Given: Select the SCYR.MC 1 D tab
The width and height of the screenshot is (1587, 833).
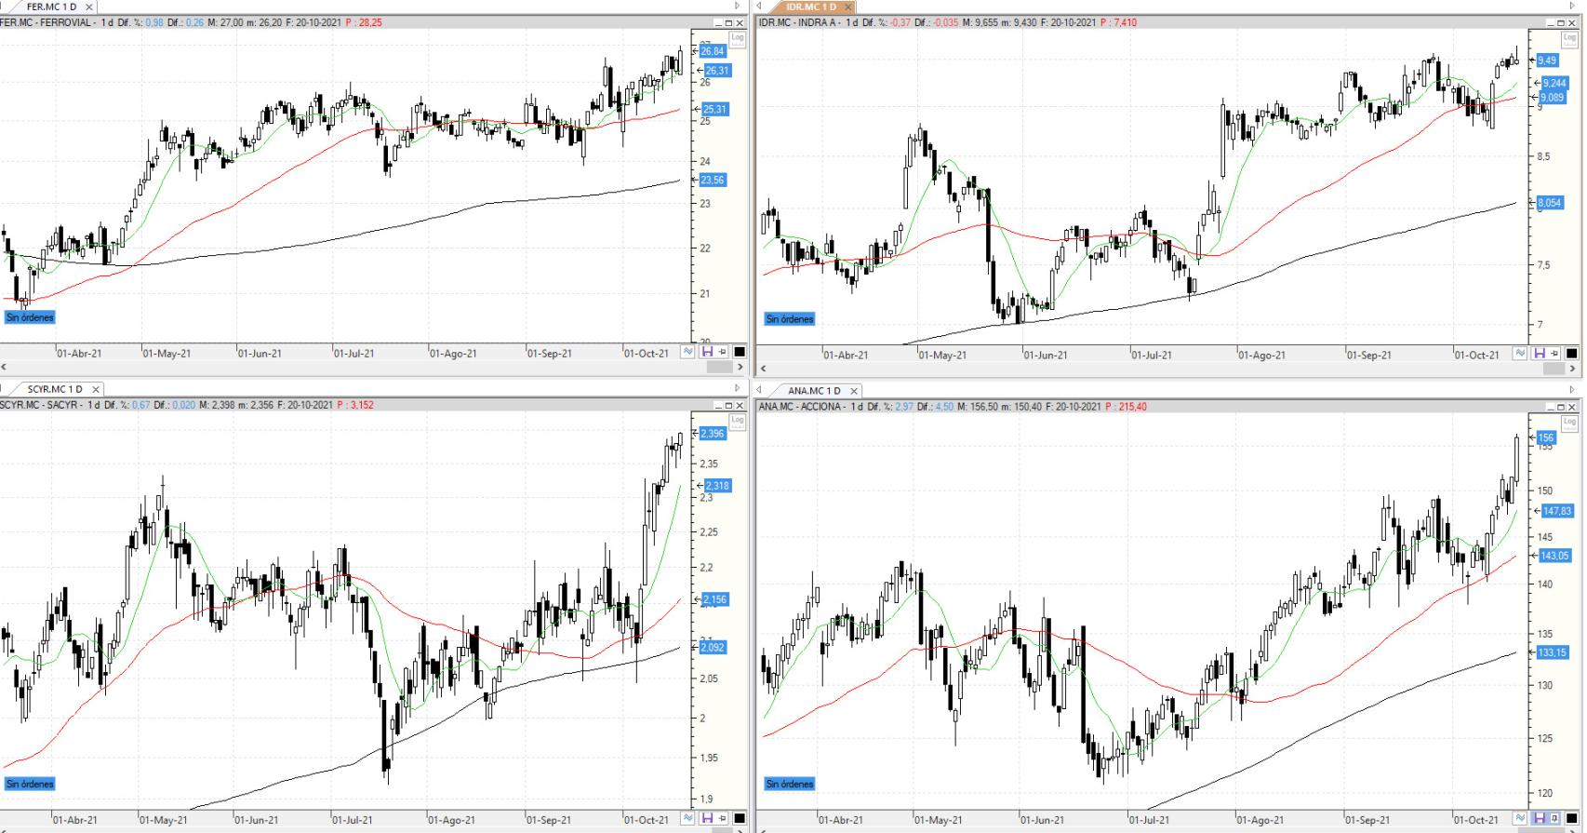Looking at the screenshot, I should pyautogui.click(x=55, y=389).
